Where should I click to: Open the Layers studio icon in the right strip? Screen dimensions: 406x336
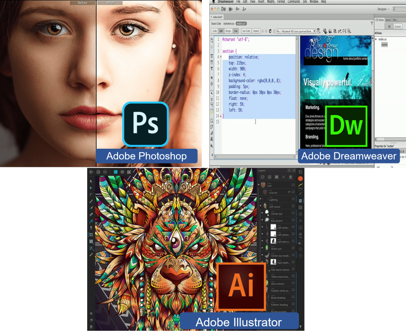click(301, 200)
